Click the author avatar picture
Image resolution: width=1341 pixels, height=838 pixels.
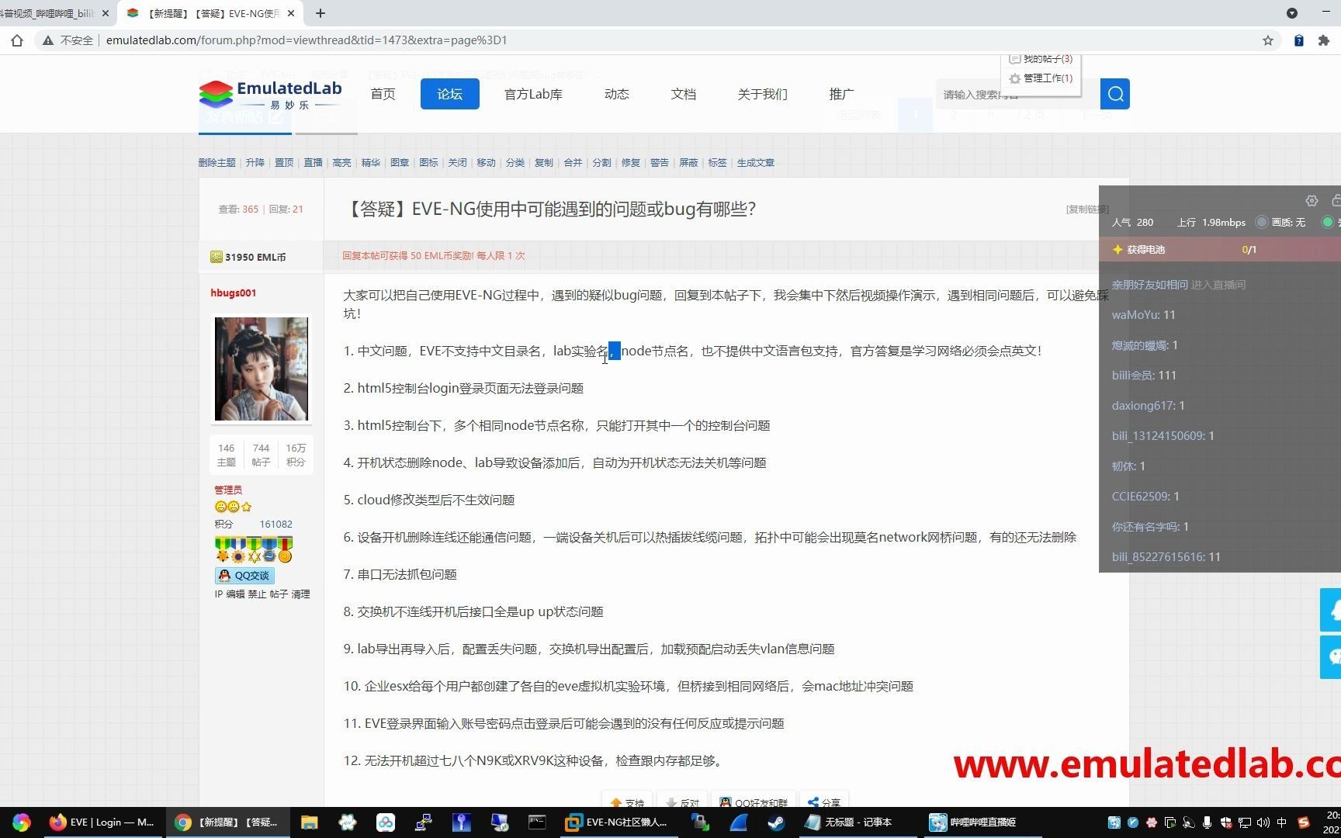point(261,369)
